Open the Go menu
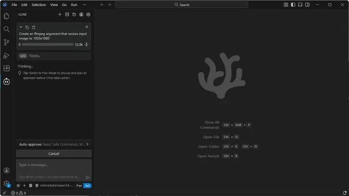This screenshot has width=349, height=196. coord(64,5)
